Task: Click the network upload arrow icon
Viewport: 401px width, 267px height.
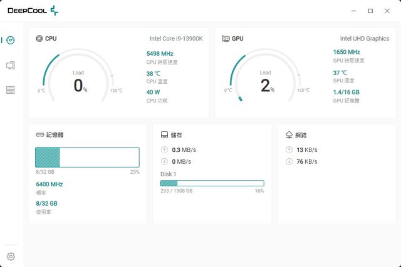Action: coord(289,149)
